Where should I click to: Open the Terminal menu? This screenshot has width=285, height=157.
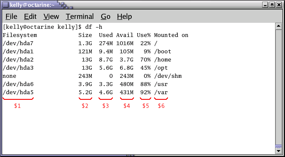pyautogui.click(x=80, y=16)
